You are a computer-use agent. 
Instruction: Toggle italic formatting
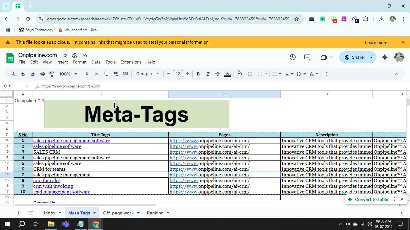[208, 74]
